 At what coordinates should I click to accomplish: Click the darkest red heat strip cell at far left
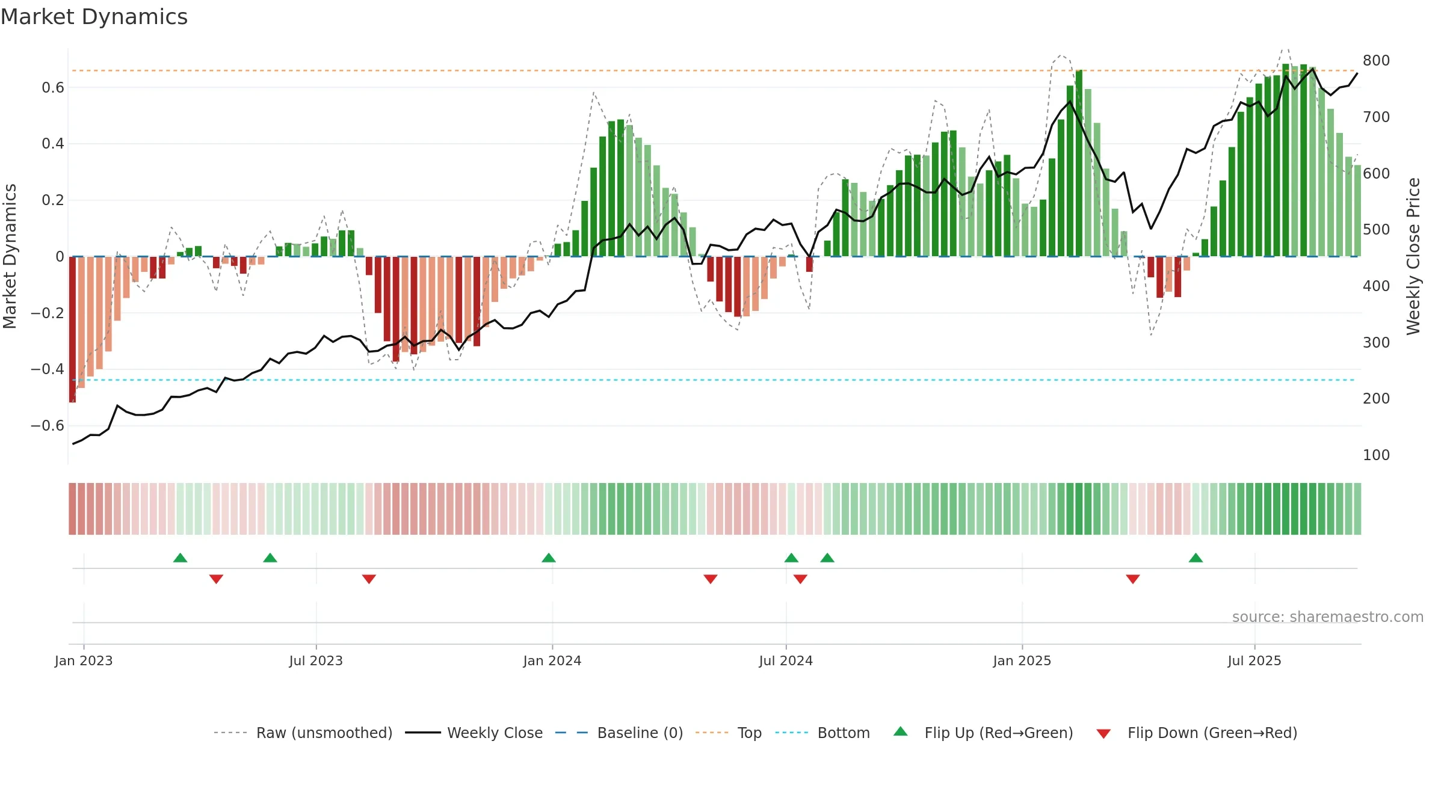pyautogui.click(x=72, y=509)
